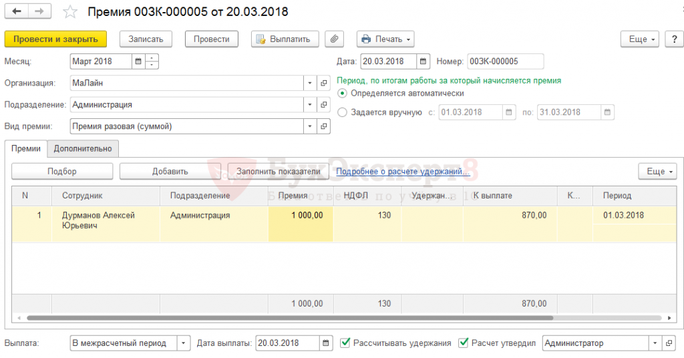Open the calendar for Дата выплаты

[325, 343]
